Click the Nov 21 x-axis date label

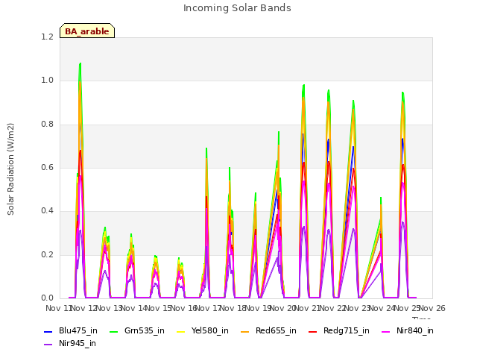point(308,308)
